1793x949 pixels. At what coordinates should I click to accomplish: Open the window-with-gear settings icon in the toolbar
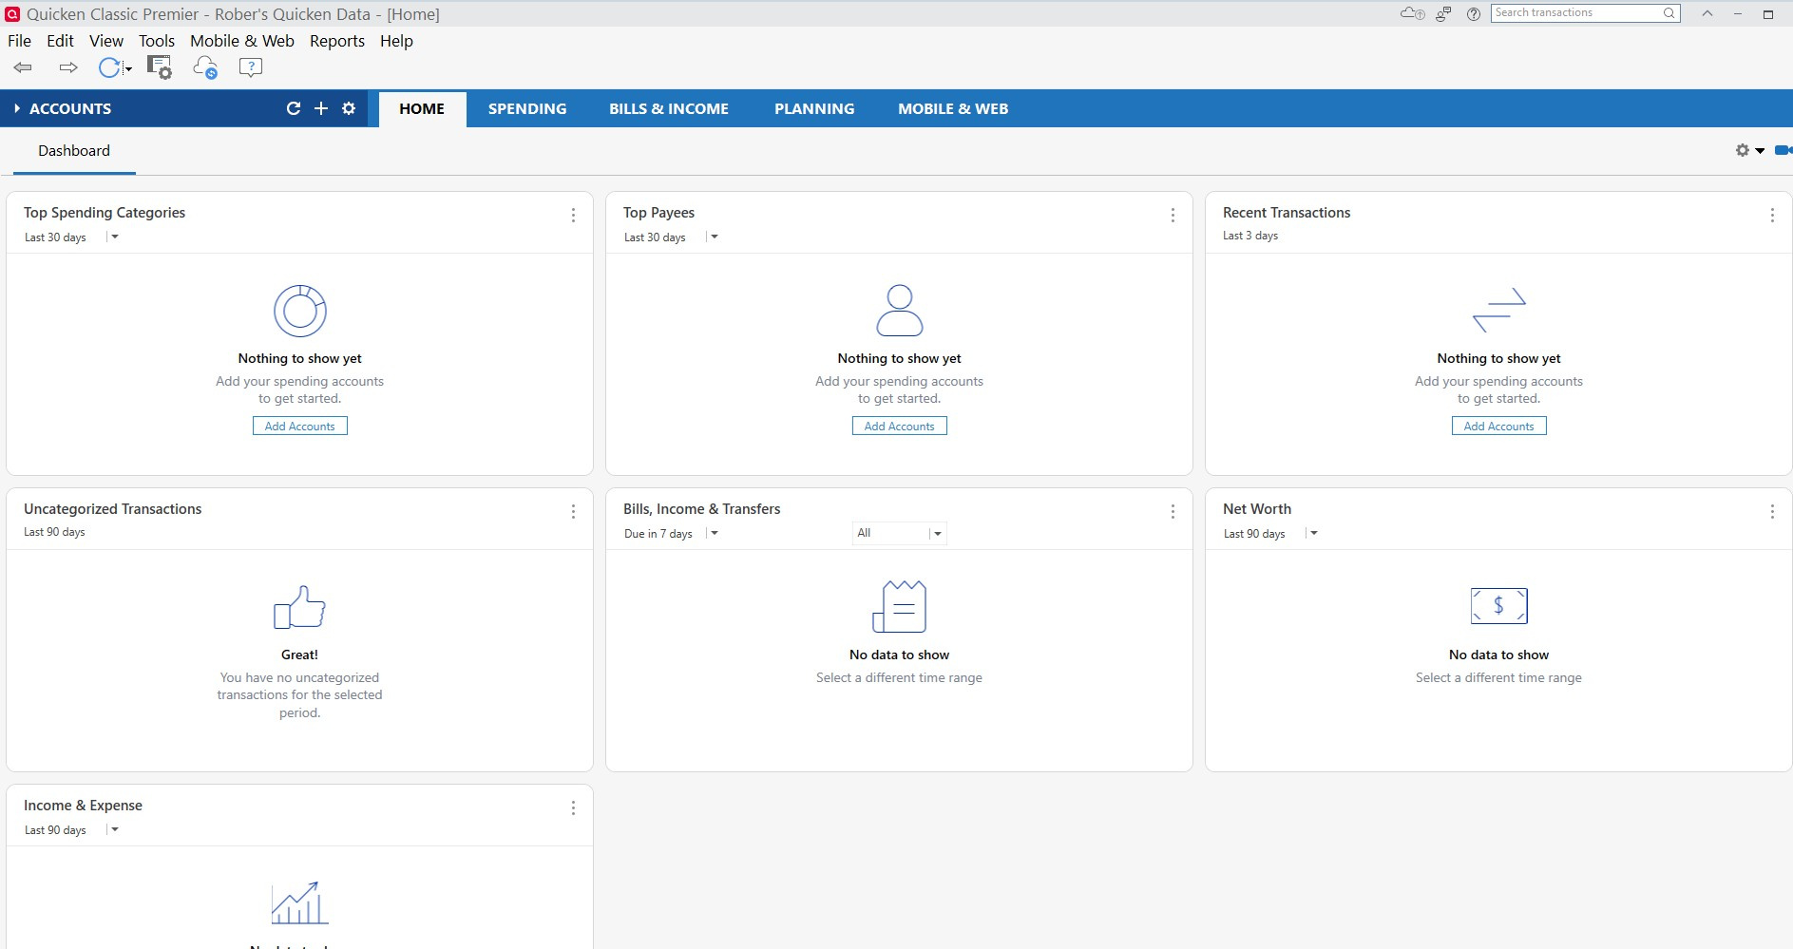click(159, 67)
